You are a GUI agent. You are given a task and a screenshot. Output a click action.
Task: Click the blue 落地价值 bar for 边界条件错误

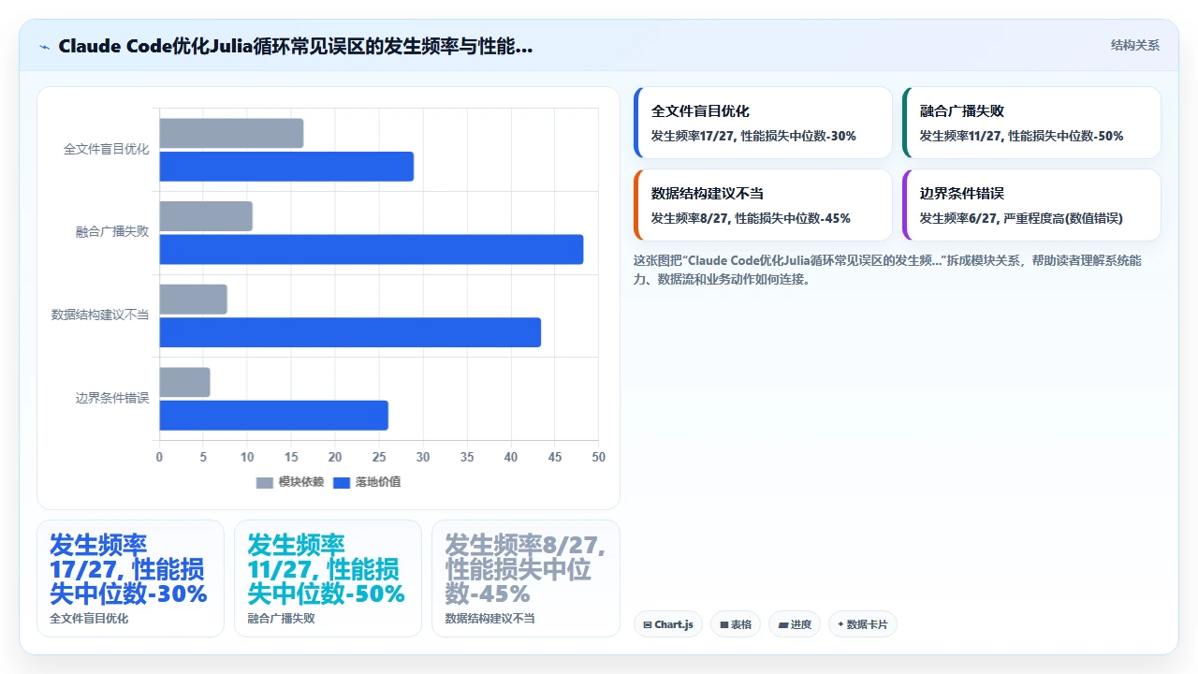click(273, 416)
